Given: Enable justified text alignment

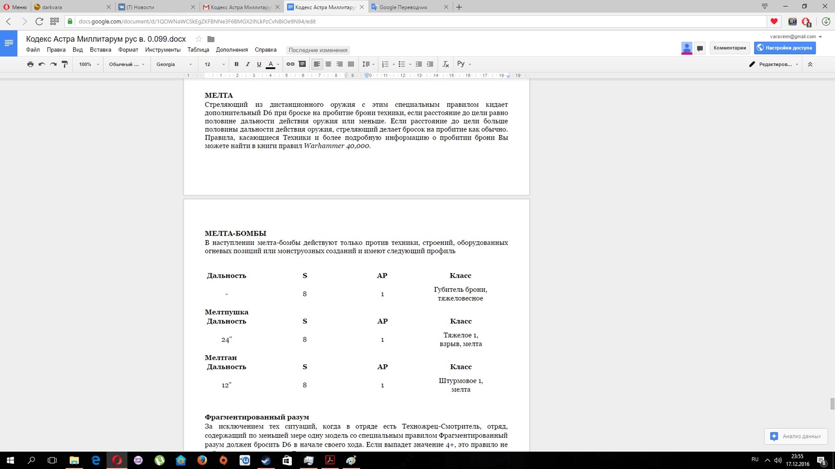Looking at the screenshot, I should pos(351,64).
